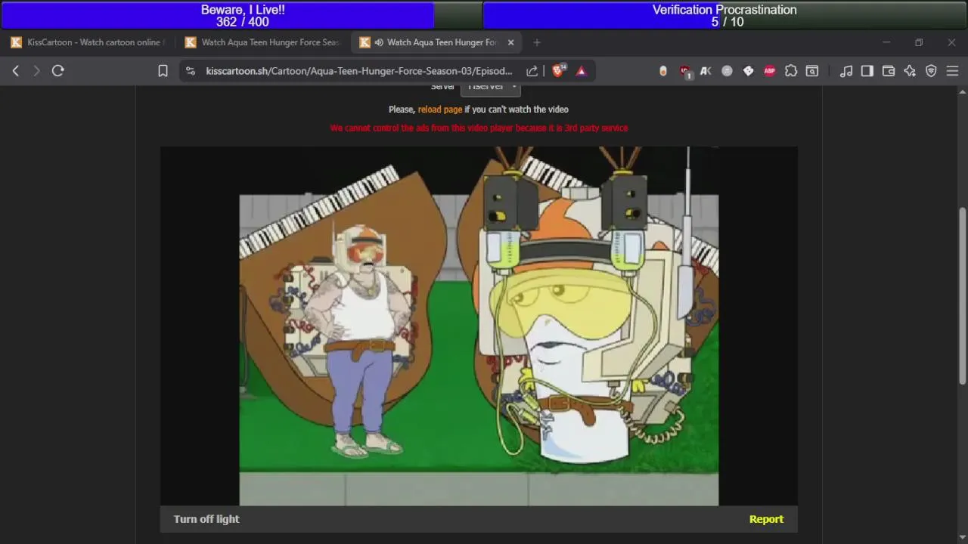968x544 pixels.
Task: Open the Brave Wallet icon
Action: tap(889, 71)
